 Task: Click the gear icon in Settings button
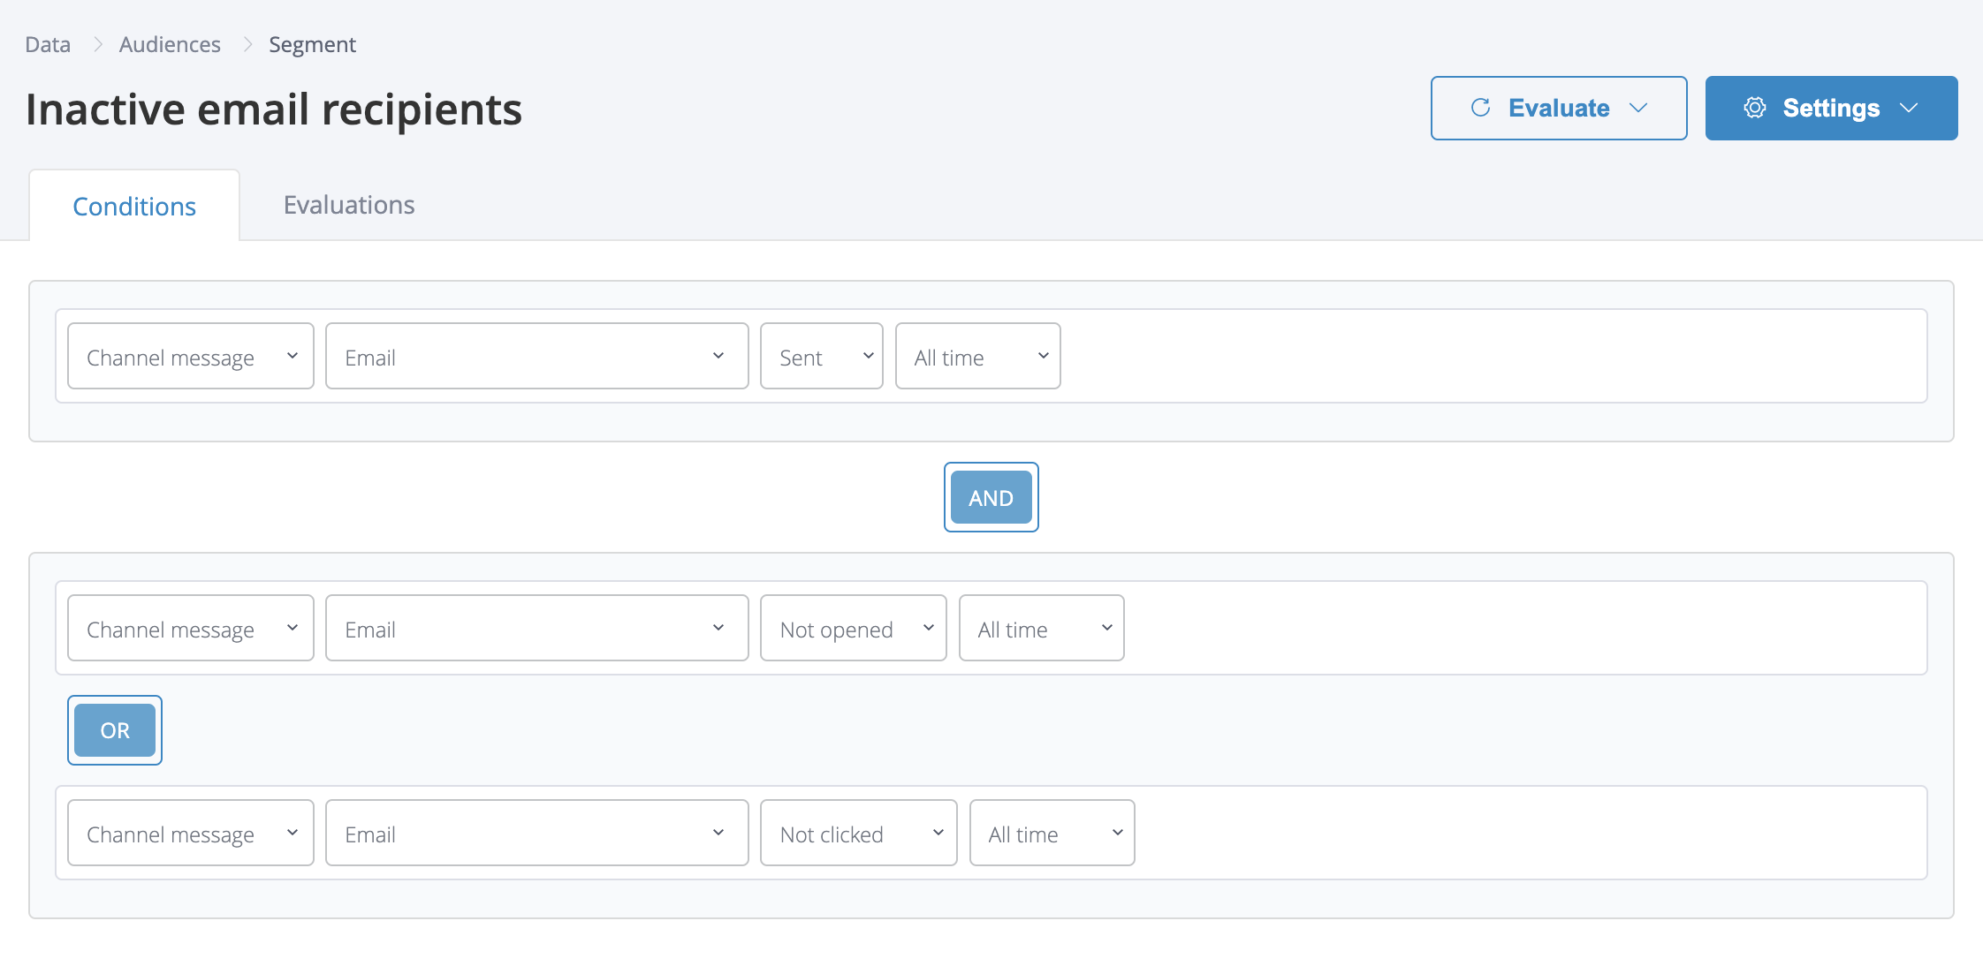coord(1754,108)
